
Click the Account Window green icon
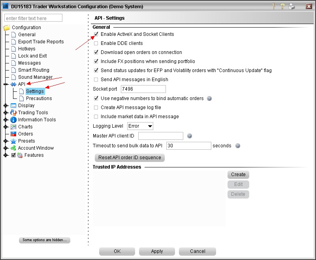point(13,148)
